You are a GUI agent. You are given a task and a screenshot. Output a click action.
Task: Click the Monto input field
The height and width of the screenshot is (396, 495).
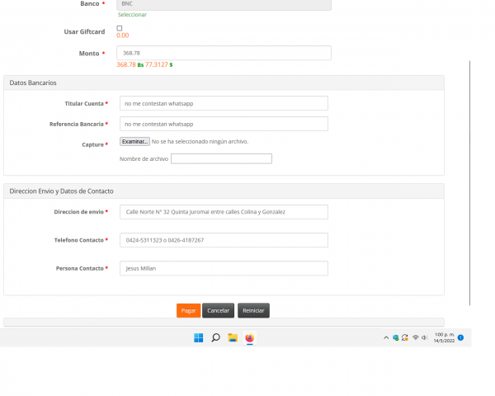(x=224, y=53)
